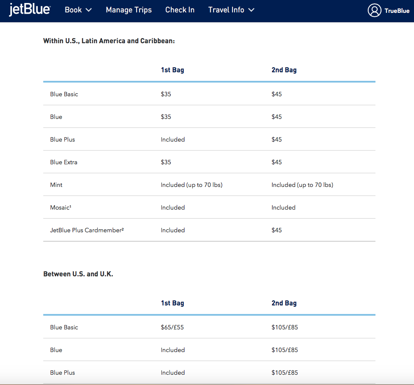Select Blue Basic row label in U.S. table
The image size is (414, 385).
64,94
